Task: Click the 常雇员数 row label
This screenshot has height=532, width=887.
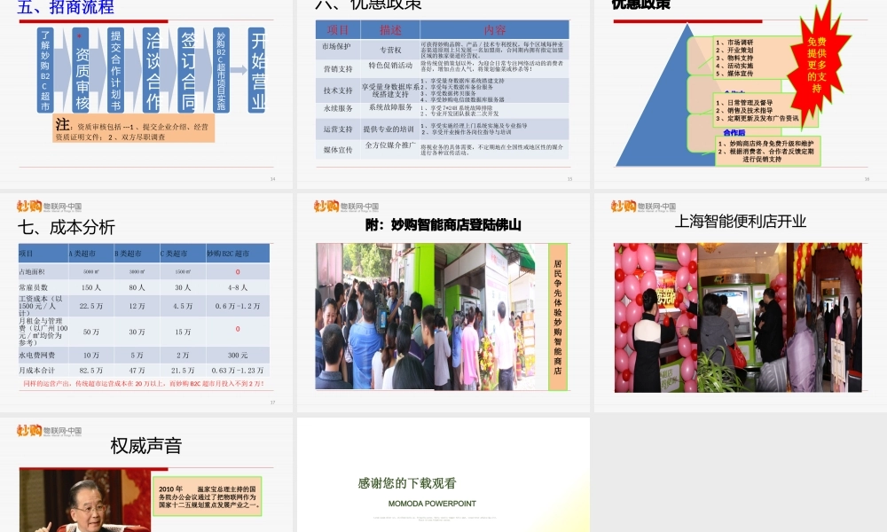Action: click(34, 287)
